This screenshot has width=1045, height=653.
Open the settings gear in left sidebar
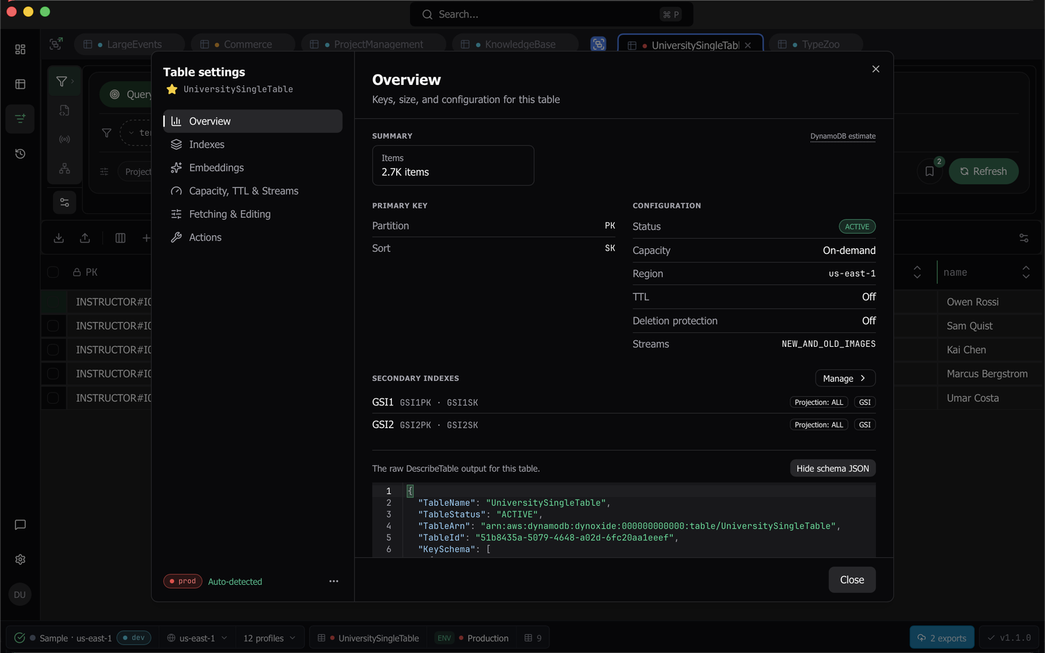pos(20,559)
